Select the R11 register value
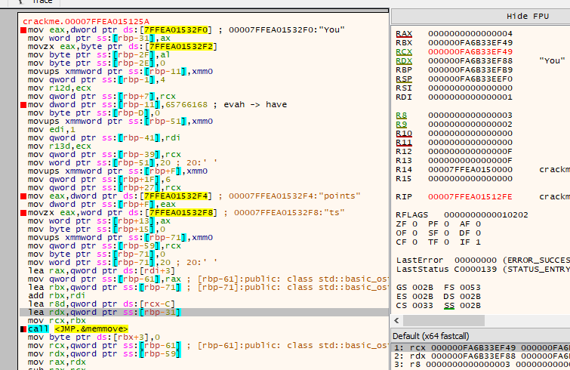570x370 pixels. (x=470, y=143)
